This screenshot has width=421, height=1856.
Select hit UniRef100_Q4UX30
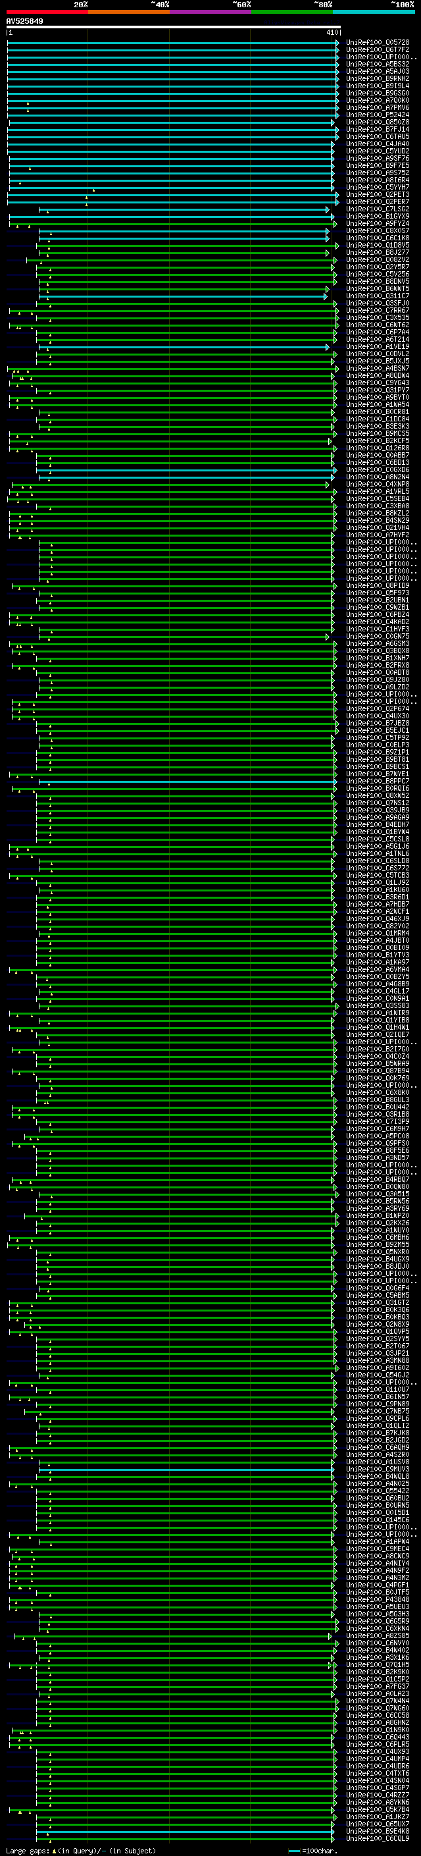[x=377, y=716]
